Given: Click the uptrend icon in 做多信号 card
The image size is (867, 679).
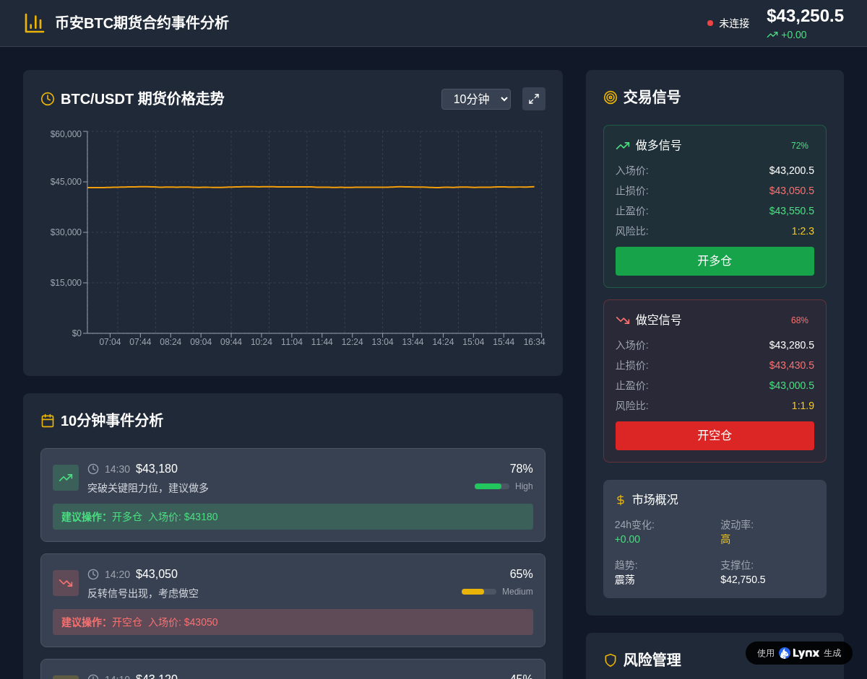Looking at the screenshot, I should [623, 146].
